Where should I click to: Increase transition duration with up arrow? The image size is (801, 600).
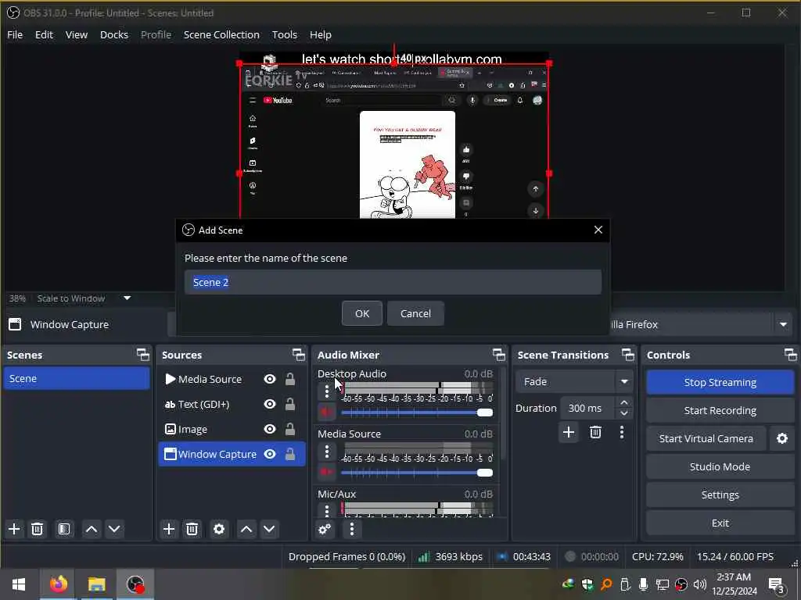point(624,402)
